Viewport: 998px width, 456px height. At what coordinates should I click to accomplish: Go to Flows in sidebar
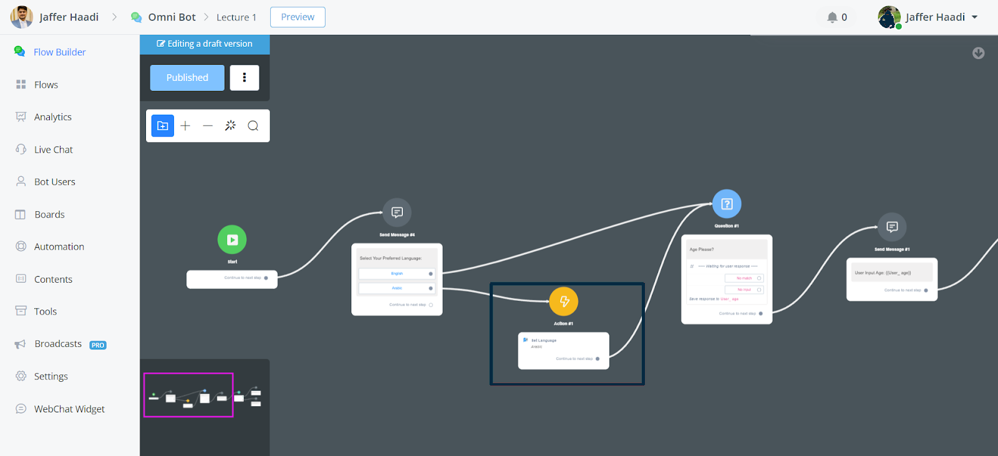(46, 85)
